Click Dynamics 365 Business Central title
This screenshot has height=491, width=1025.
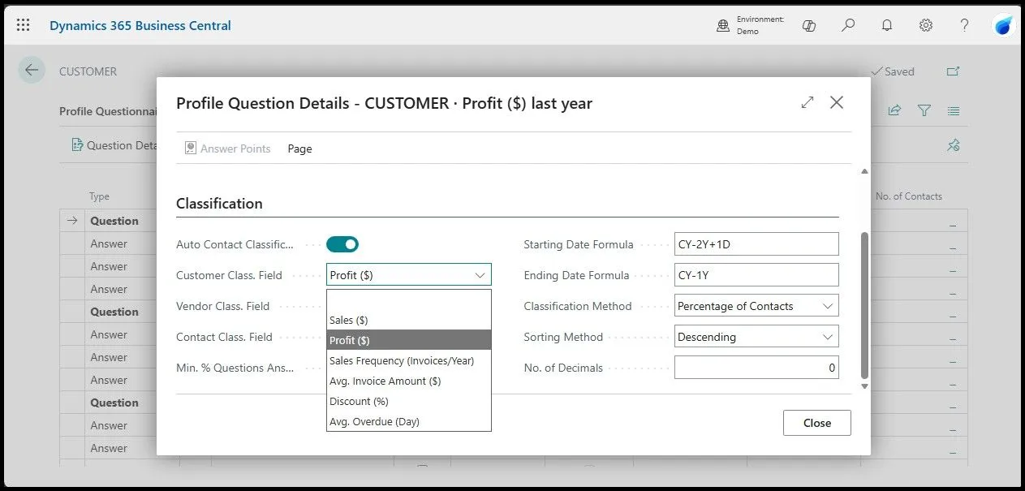pyautogui.click(x=140, y=25)
